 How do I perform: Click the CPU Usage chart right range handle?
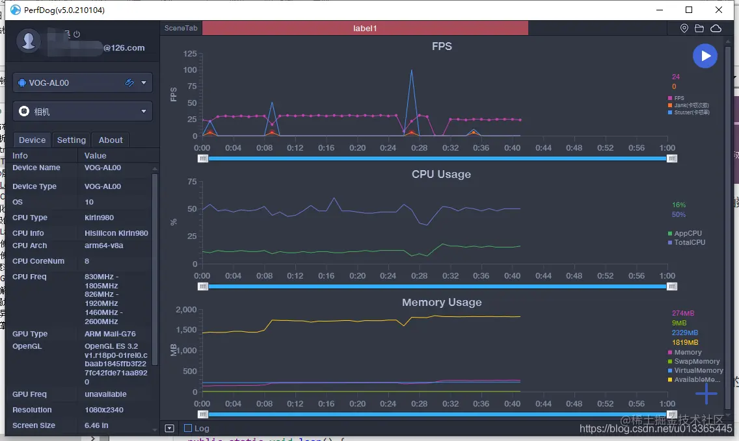pyautogui.click(x=672, y=286)
